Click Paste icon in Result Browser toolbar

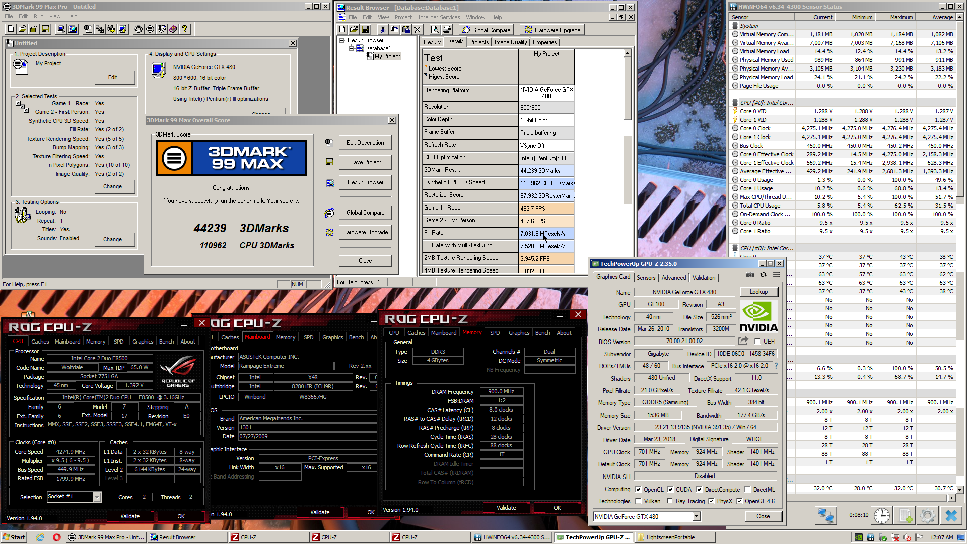[406, 30]
